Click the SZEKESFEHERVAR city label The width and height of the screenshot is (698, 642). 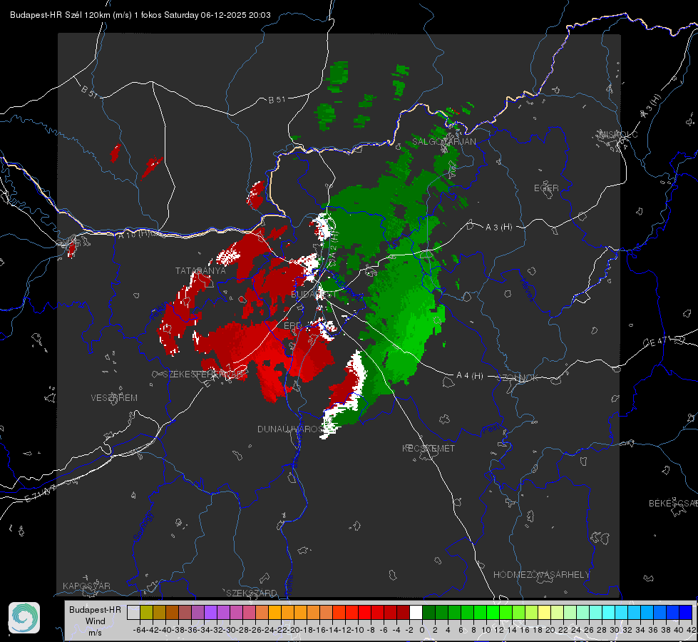pyautogui.click(x=205, y=374)
